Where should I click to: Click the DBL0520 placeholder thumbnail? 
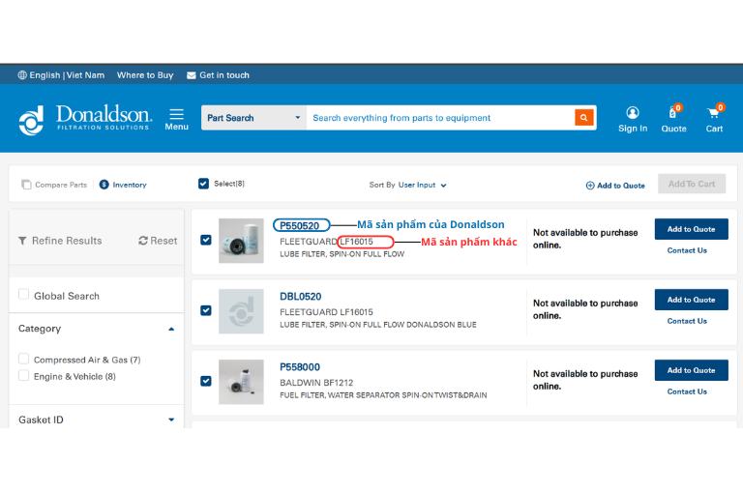tap(241, 311)
